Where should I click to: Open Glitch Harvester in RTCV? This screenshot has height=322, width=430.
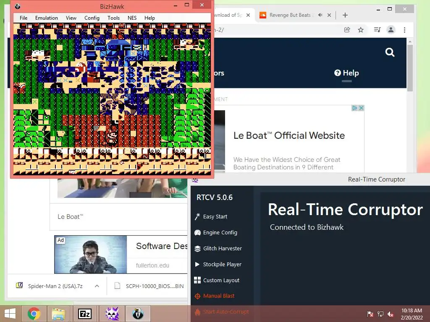coord(223,248)
